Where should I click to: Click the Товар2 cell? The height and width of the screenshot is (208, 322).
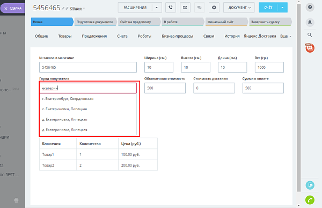[58, 165]
